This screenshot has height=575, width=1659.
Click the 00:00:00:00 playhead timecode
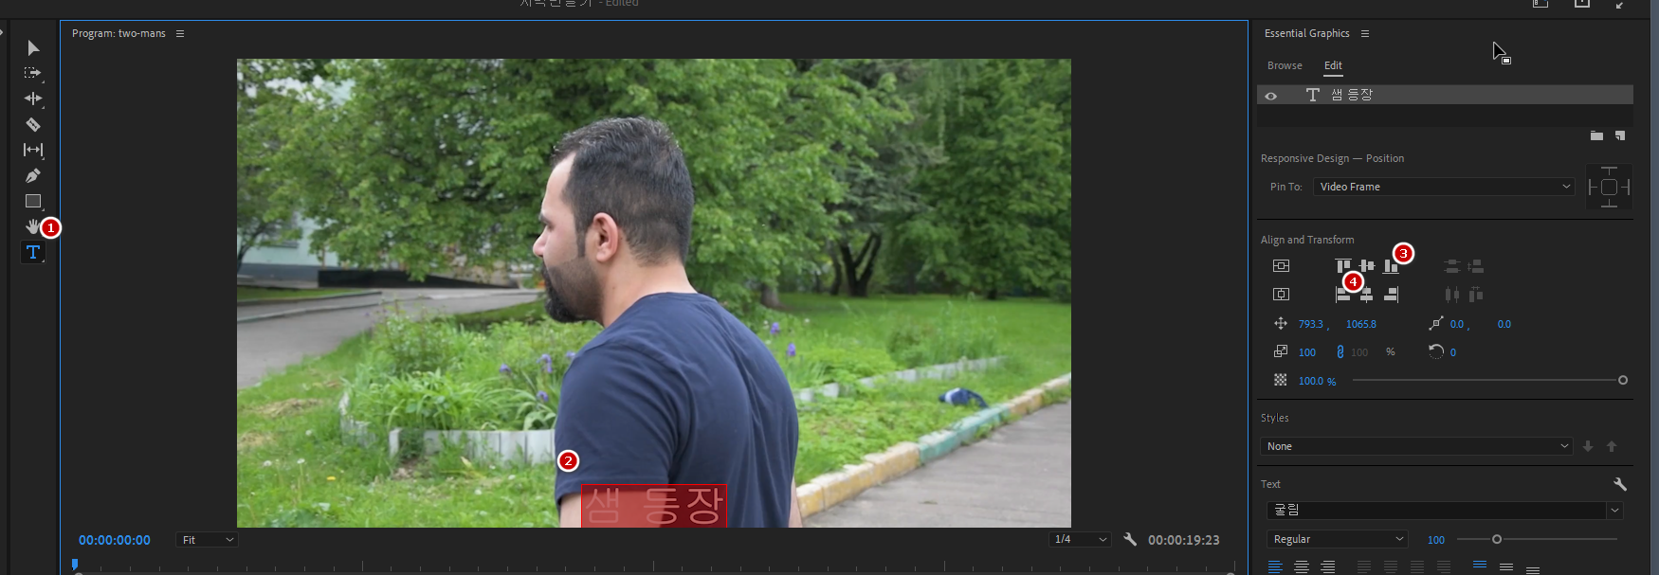(x=115, y=540)
